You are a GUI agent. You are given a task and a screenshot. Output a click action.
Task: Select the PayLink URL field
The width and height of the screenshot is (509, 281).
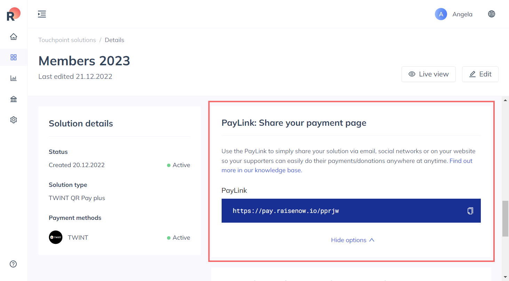(x=351, y=210)
